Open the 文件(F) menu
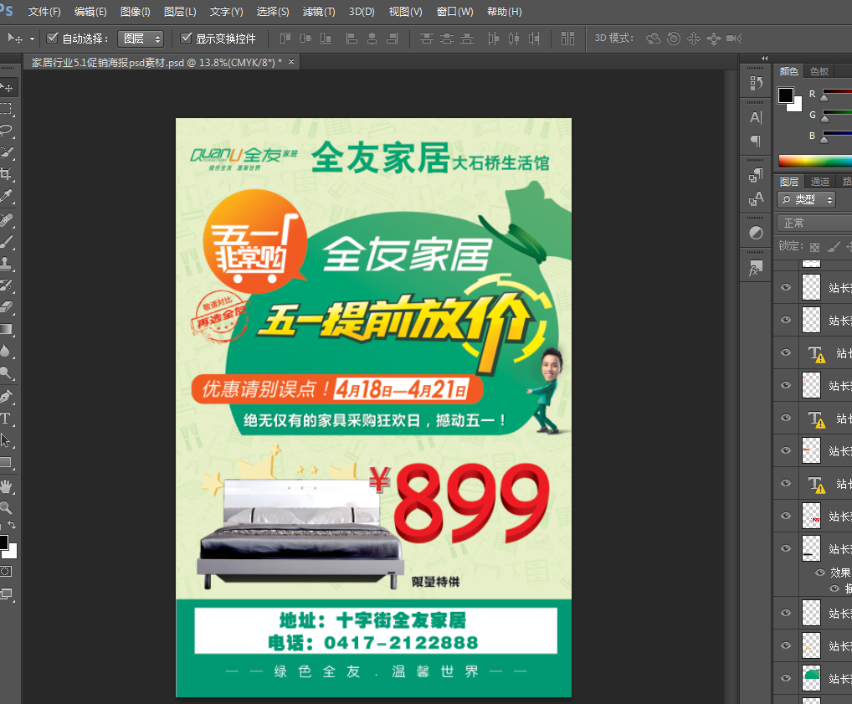Screen dimensions: 852x704 pyautogui.click(x=44, y=12)
